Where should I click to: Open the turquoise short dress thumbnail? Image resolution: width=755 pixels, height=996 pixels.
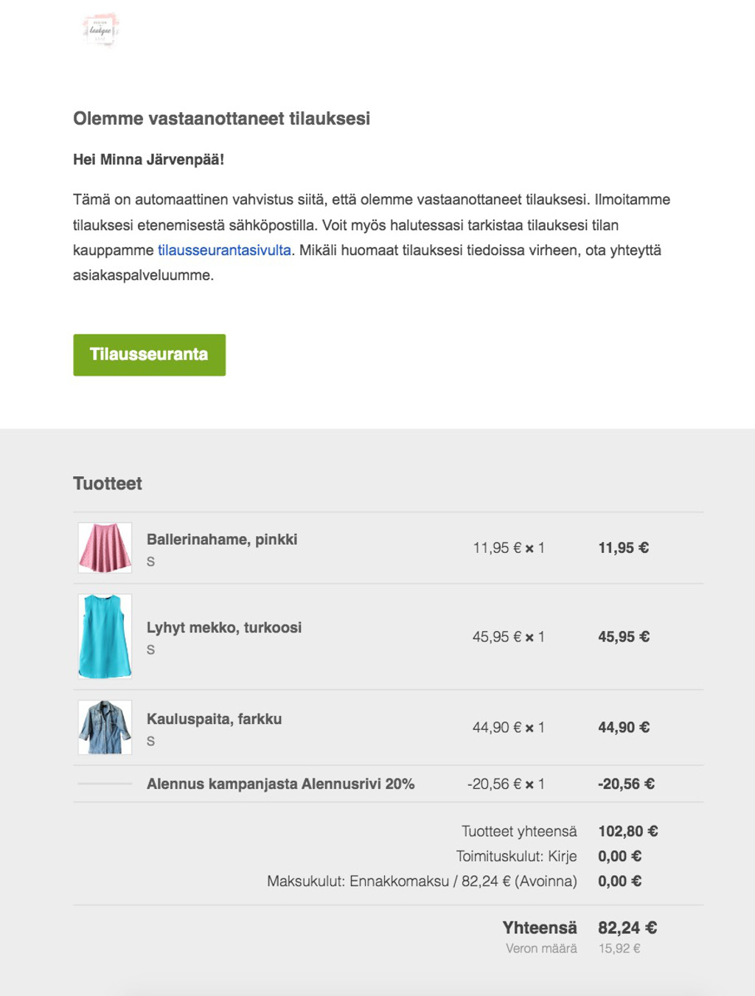(x=105, y=636)
